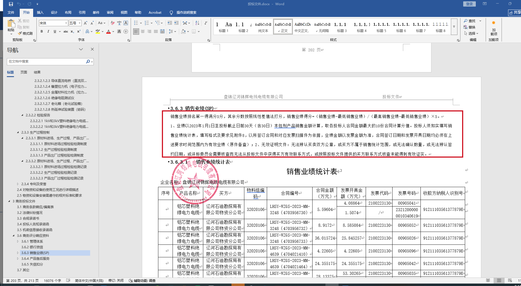The height and width of the screenshot is (286, 521).
Task: Align paragraph text to the right
Action: pos(149,32)
